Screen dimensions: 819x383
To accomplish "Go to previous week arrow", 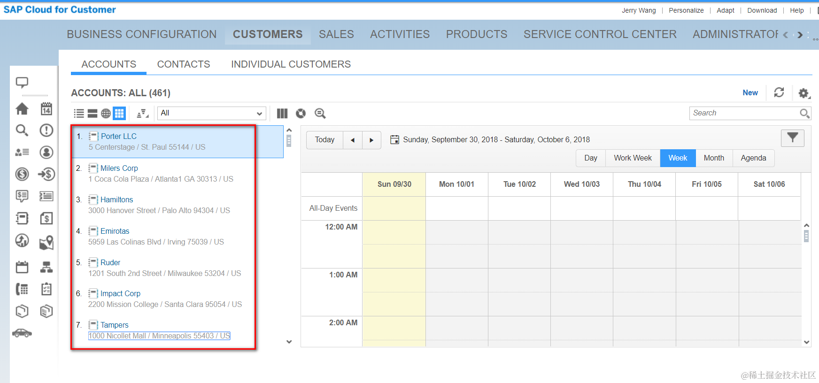I will coord(353,140).
